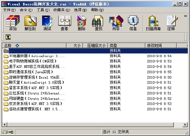Click the WinRAR title bar icon

4,4
